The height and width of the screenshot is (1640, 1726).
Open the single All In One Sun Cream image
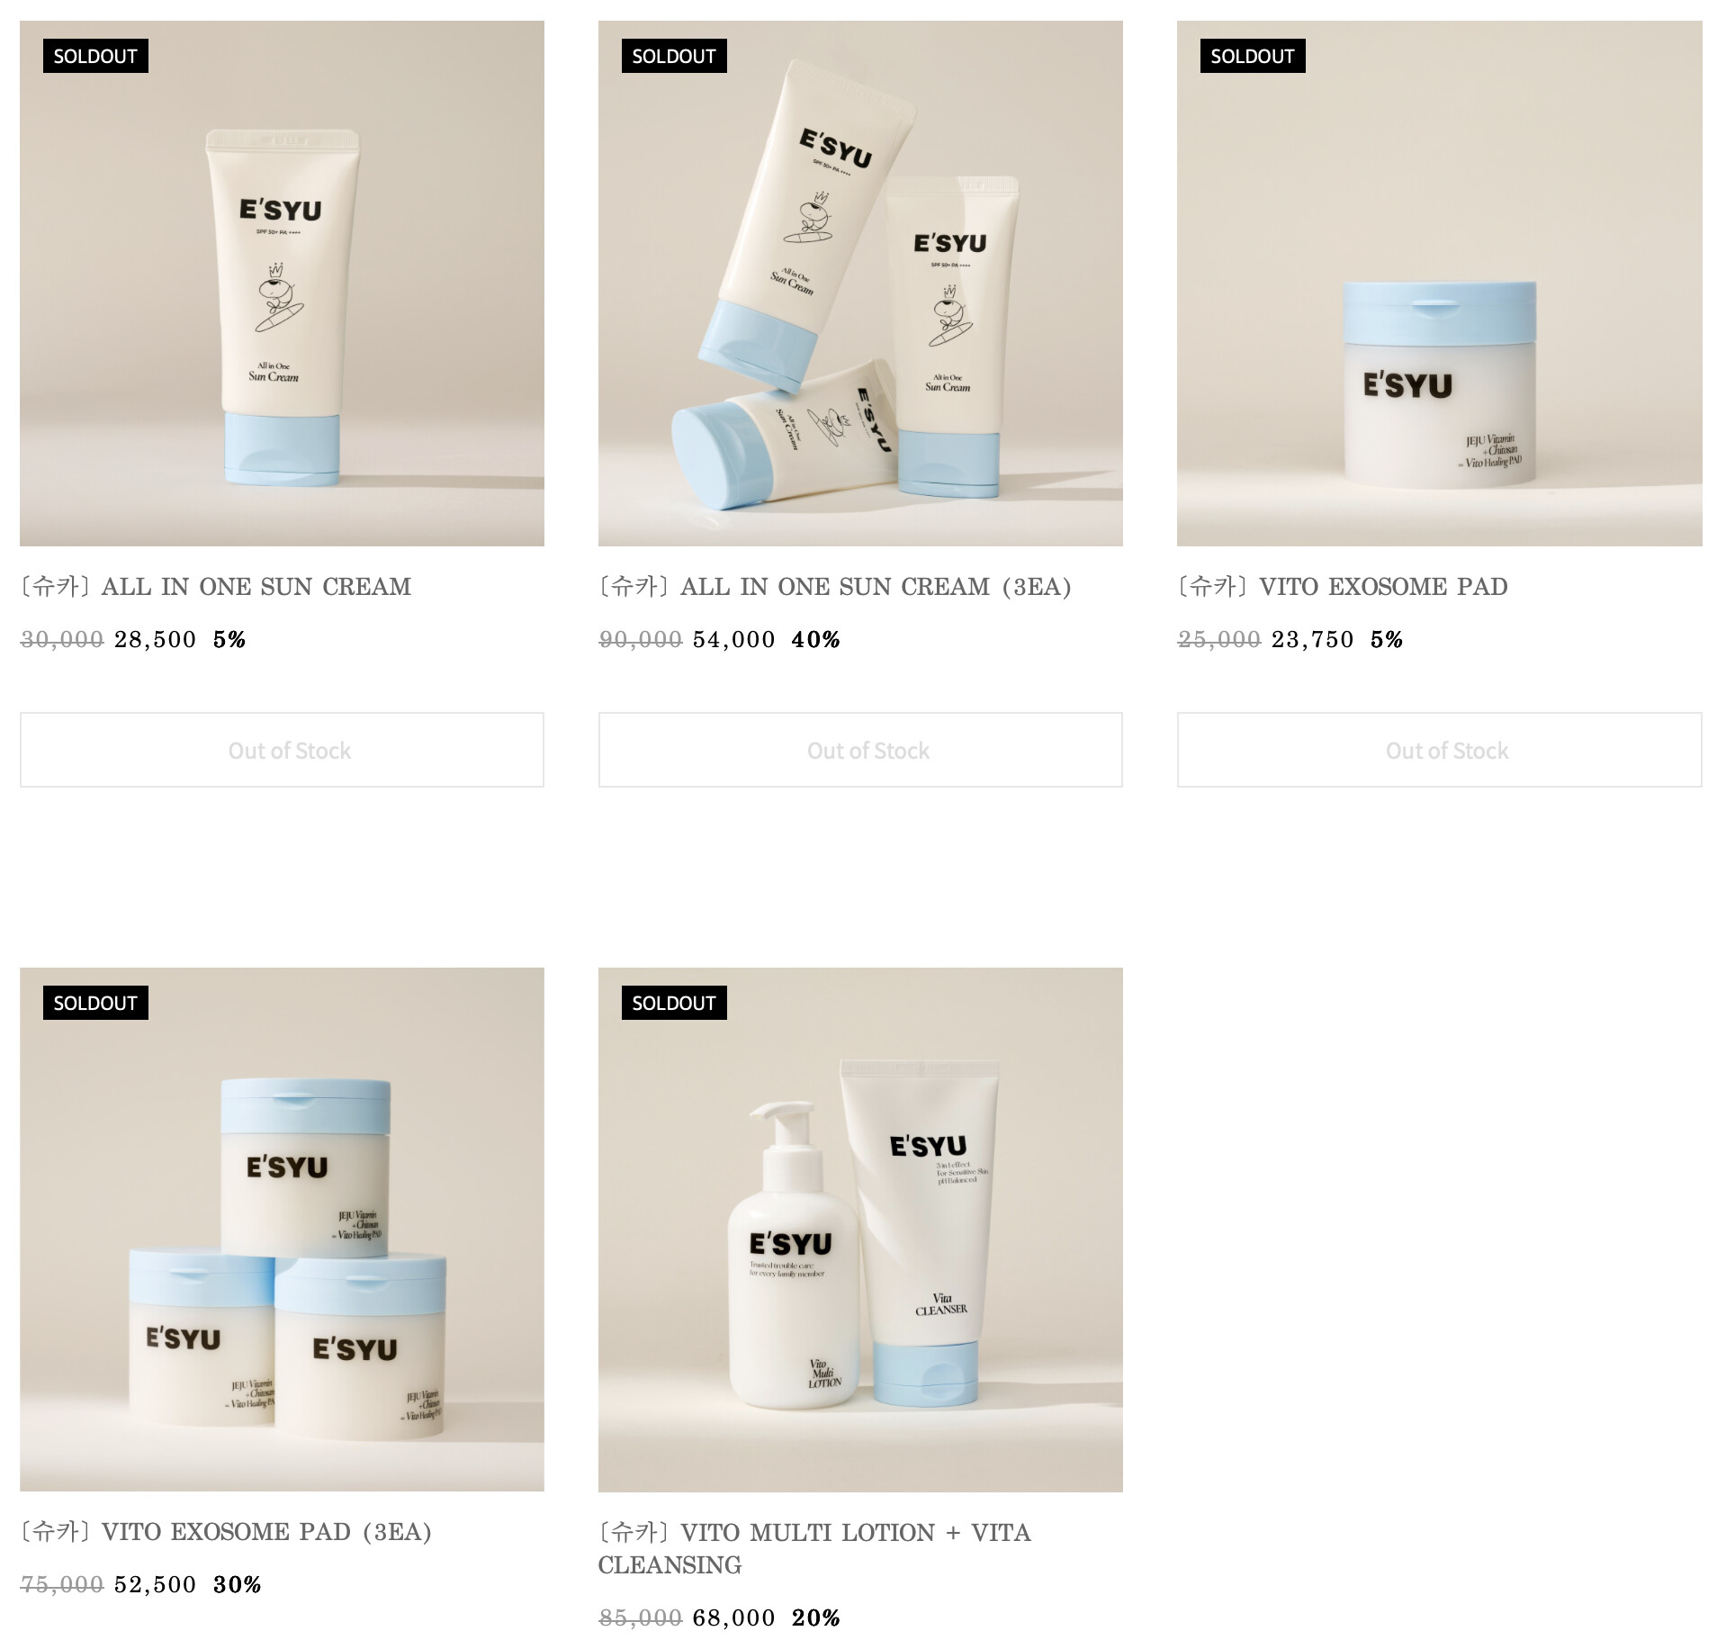[x=282, y=284]
